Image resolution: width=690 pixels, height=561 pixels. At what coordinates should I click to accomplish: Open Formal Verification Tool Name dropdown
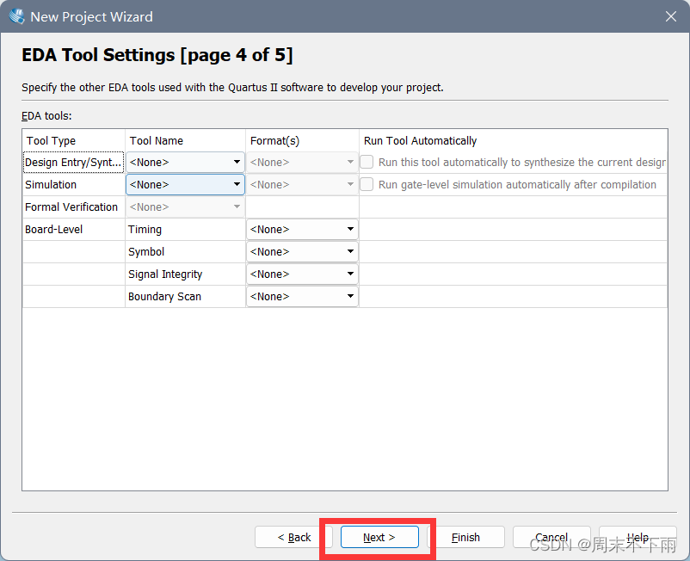185,207
